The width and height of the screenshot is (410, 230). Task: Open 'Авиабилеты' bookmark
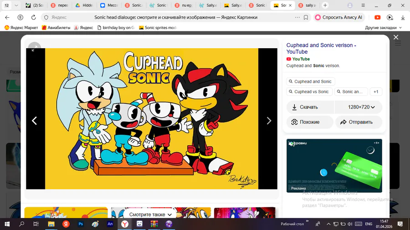coord(56,28)
